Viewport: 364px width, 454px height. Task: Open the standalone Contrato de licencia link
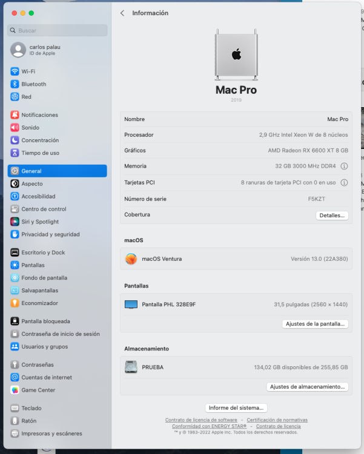[278, 426]
